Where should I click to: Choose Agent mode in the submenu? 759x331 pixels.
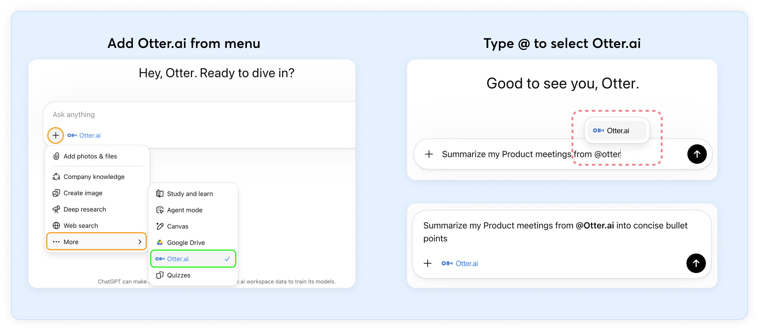pos(185,210)
